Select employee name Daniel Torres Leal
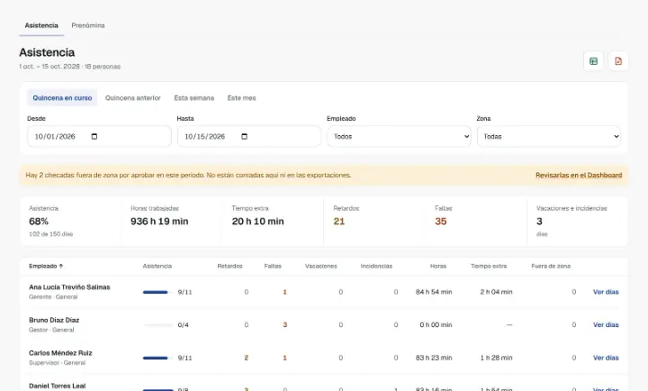 [57, 386]
